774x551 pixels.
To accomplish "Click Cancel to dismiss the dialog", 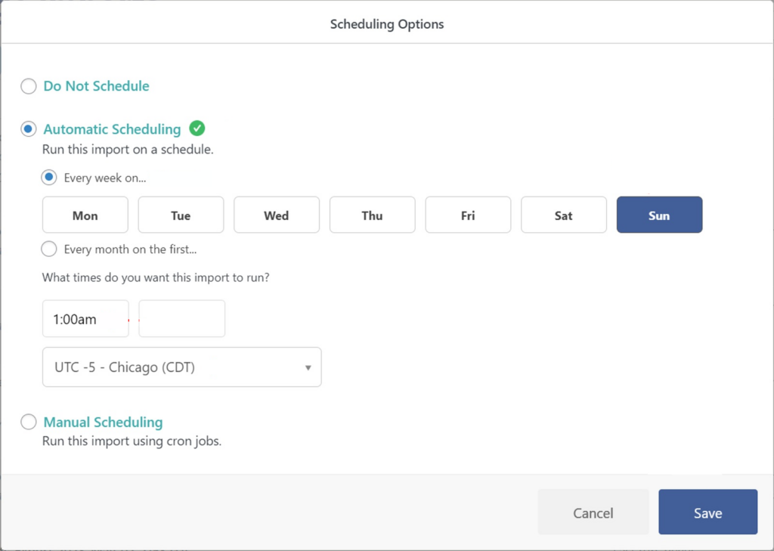I will pyautogui.click(x=593, y=512).
